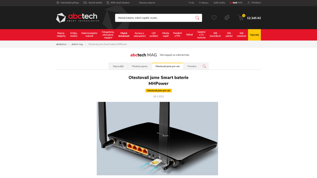
Task: Open the O nákupu top link
Action: pos(203,3)
